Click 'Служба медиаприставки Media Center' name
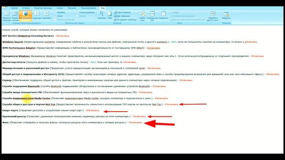Viewport: 285px width, 160px height. (26, 98)
